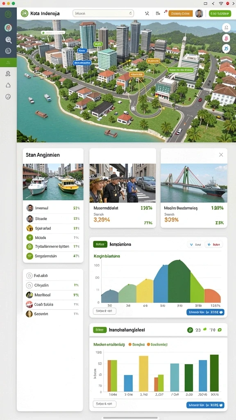Screen dimensions: 236x420
Task: Click the Wi-Fi icon in the title bar
Action: [x=221, y=3]
